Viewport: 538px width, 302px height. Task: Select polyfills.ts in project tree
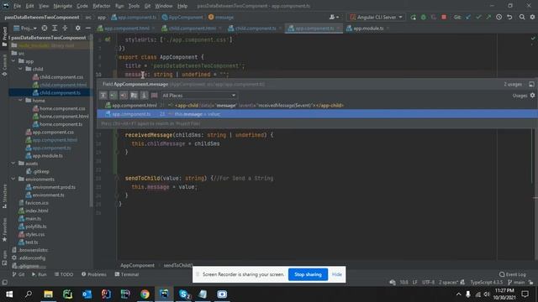32,226
